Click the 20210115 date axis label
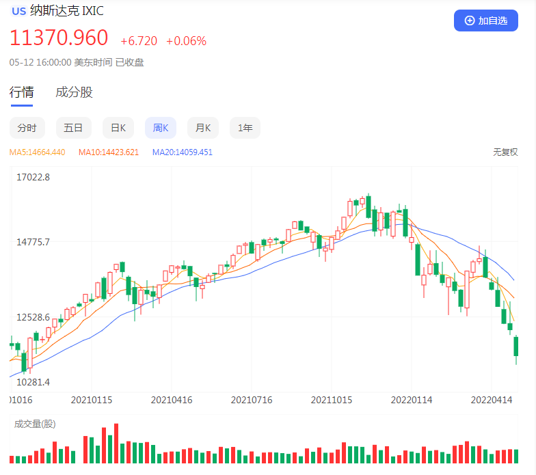This screenshot has width=536, height=475. tap(92, 400)
